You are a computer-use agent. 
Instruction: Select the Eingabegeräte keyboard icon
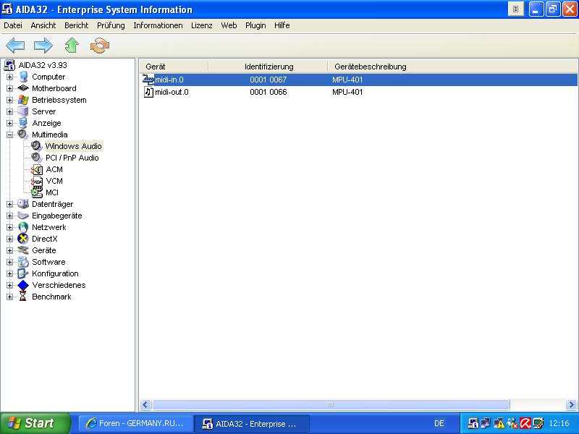[23, 216]
